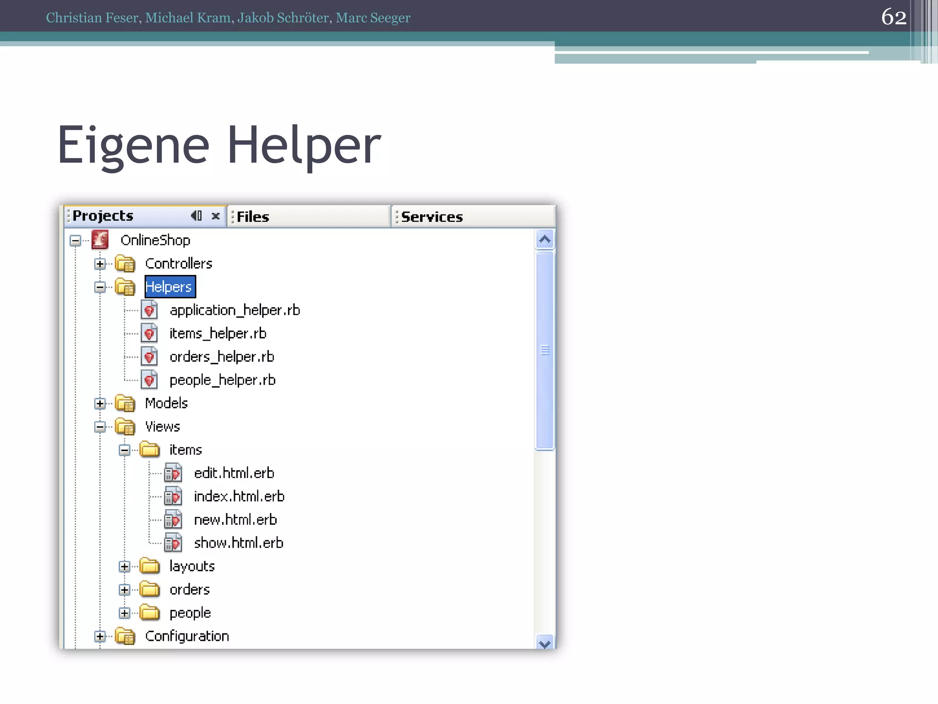Viewport: 938px width, 704px height.
Task: Select show.html.erb file name
Action: click(x=239, y=543)
